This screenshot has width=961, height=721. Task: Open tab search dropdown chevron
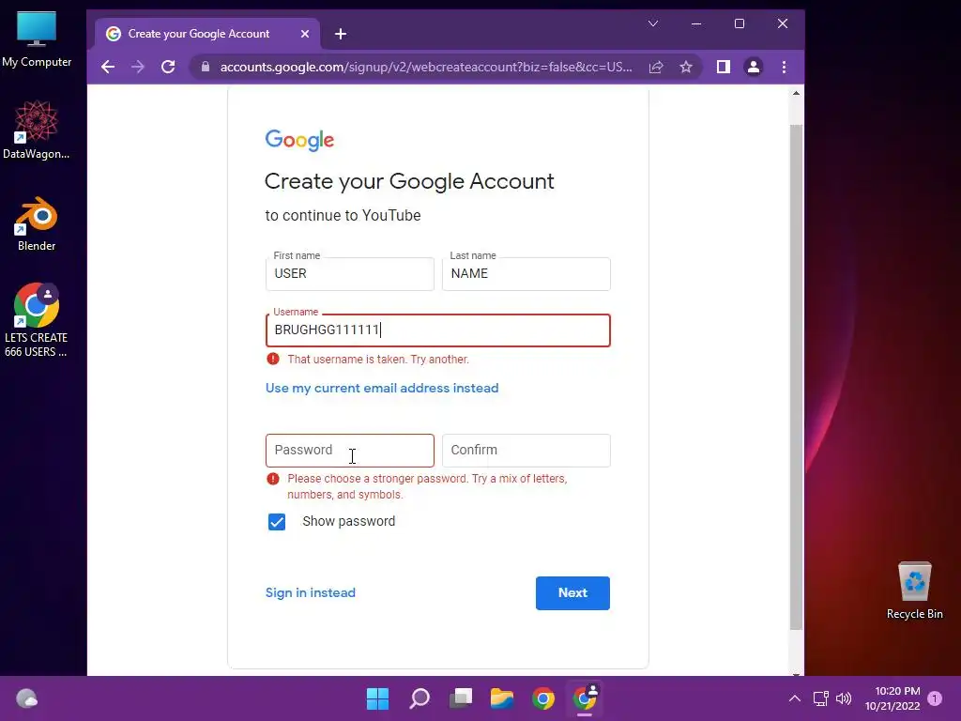coord(653,23)
